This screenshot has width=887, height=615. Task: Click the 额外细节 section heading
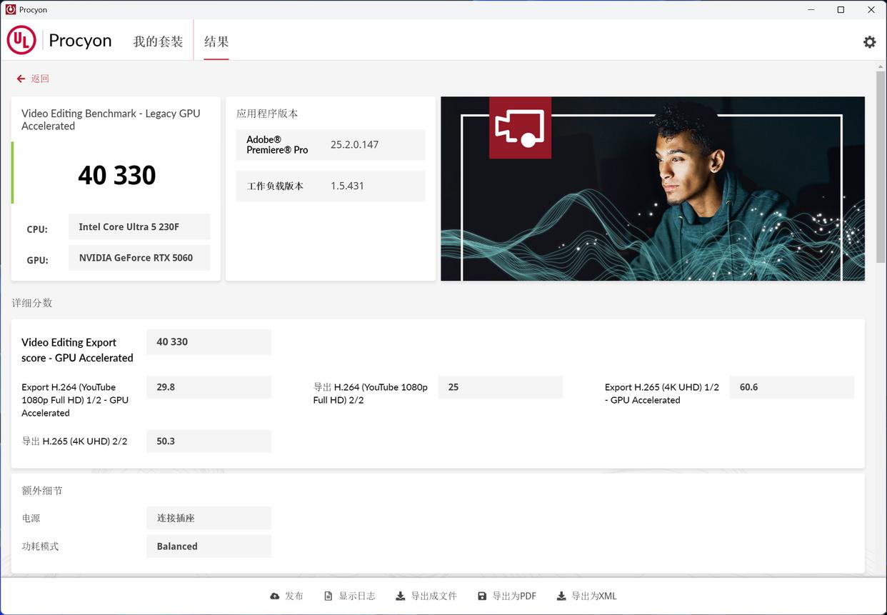point(42,491)
